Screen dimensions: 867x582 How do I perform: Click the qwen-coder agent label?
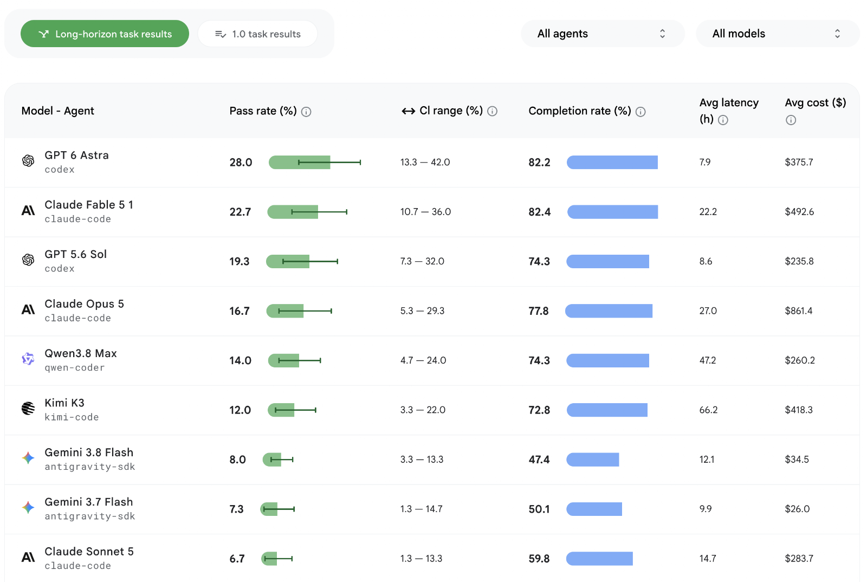coord(75,368)
